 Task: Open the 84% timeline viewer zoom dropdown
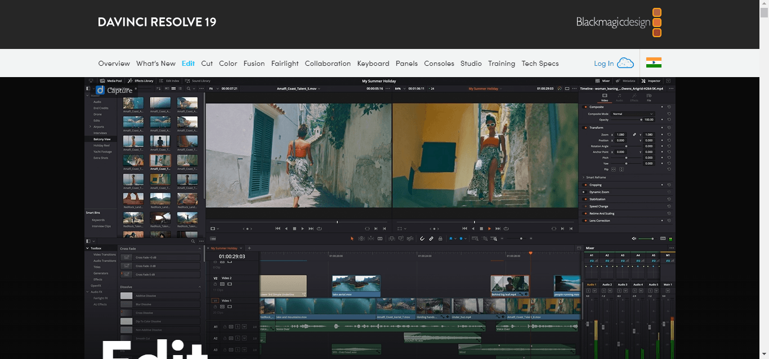[399, 89]
